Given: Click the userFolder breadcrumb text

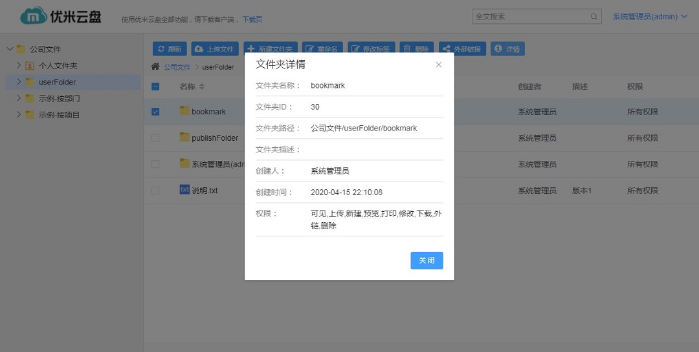Looking at the screenshot, I should click(x=218, y=67).
